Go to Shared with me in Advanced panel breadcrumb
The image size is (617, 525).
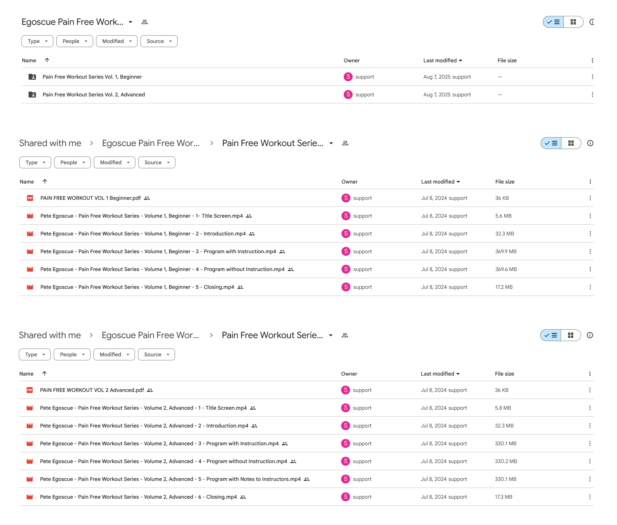50,335
